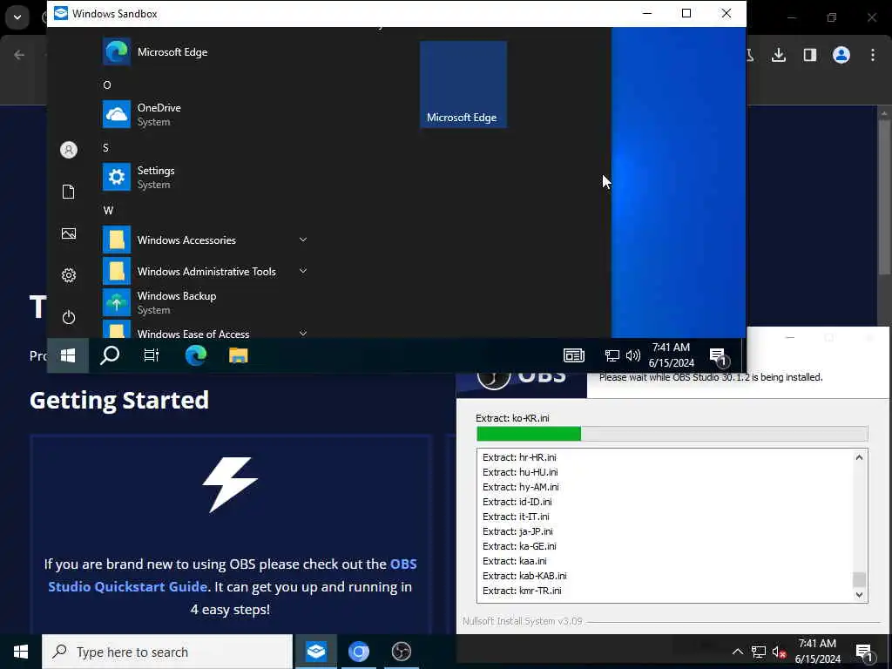The width and height of the screenshot is (892, 669).
Task: Click the volume icon in Sandbox tray
Action: coord(632,356)
